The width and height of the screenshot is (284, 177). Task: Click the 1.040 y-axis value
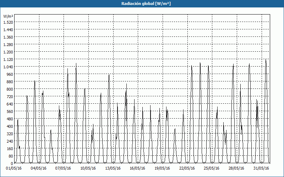pyautogui.click(x=8, y=67)
